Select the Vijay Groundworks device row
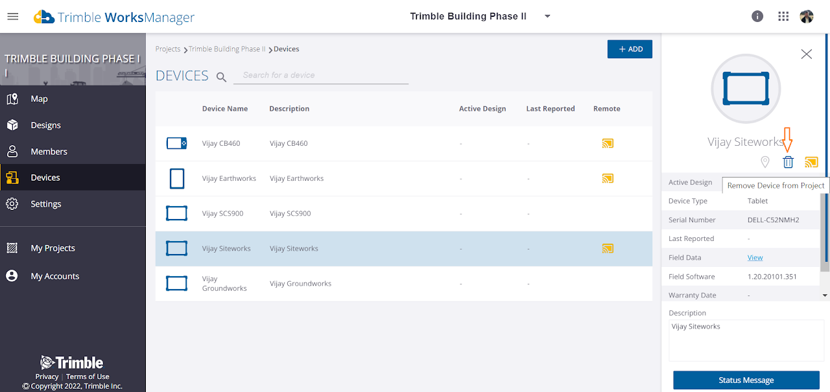830x392 pixels. click(404, 284)
